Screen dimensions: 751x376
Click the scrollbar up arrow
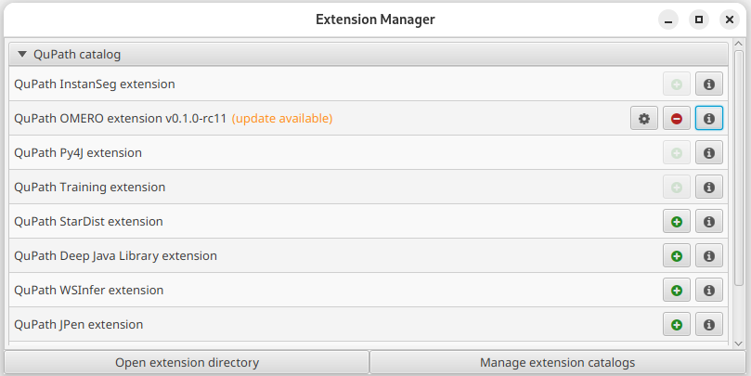click(738, 45)
